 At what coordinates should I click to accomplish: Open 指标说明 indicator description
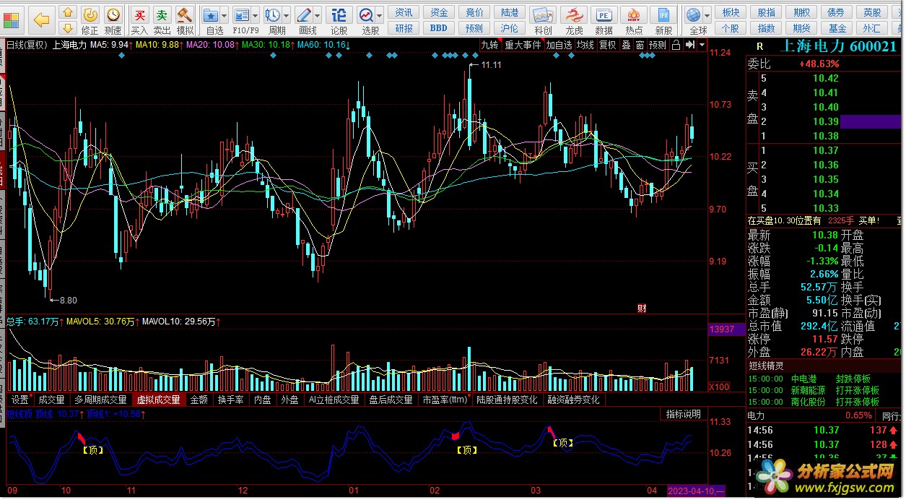683,414
